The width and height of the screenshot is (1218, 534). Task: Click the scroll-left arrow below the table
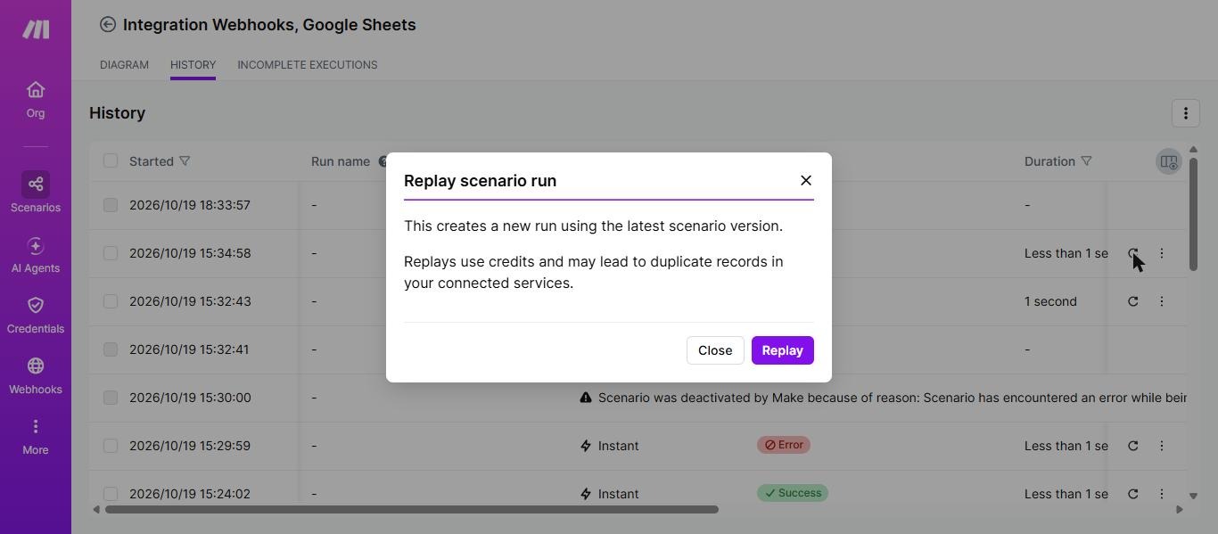point(96,510)
